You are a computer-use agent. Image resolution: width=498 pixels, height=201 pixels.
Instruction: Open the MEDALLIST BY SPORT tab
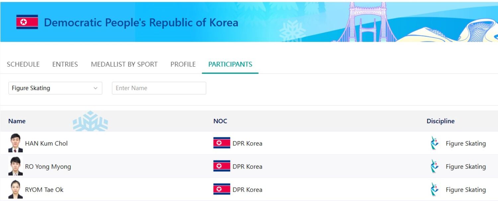[124, 64]
